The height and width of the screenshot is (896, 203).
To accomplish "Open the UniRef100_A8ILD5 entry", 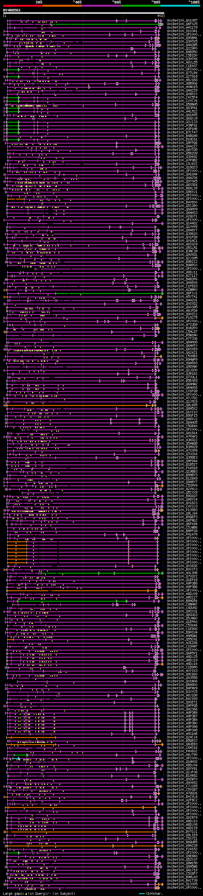I will pyautogui.click(x=182, y=62).
